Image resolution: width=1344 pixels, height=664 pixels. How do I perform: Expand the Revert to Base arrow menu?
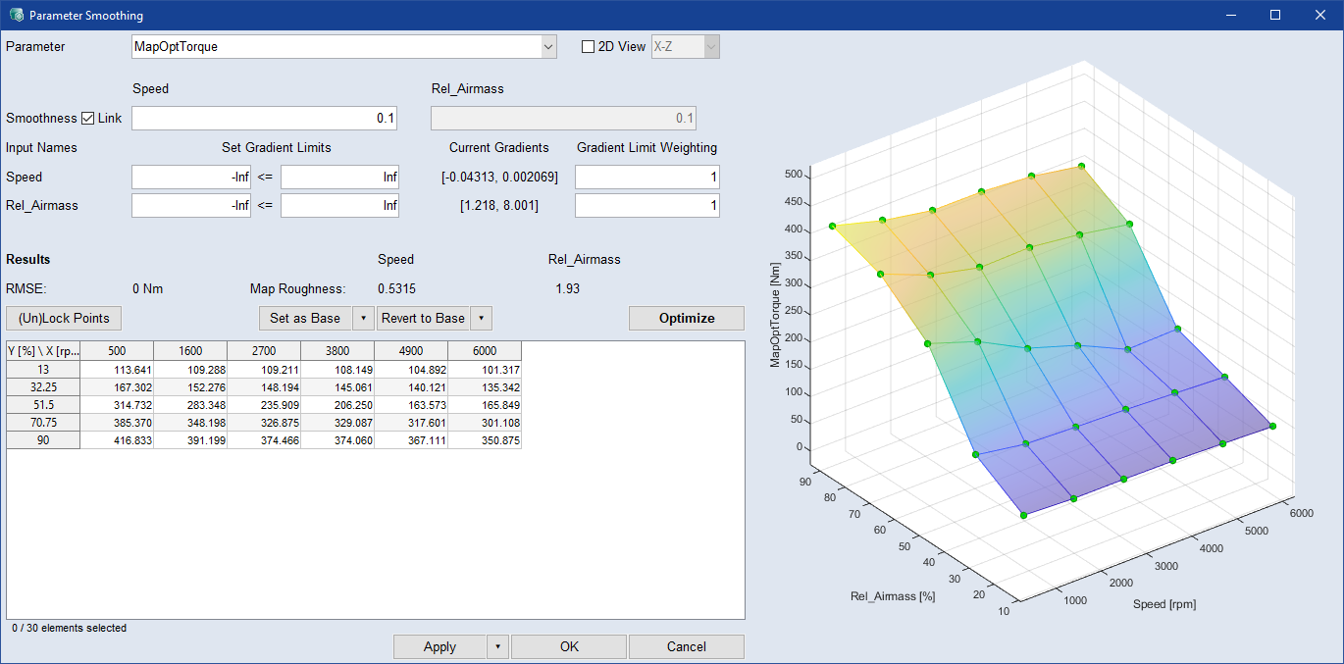click(481, 319)
